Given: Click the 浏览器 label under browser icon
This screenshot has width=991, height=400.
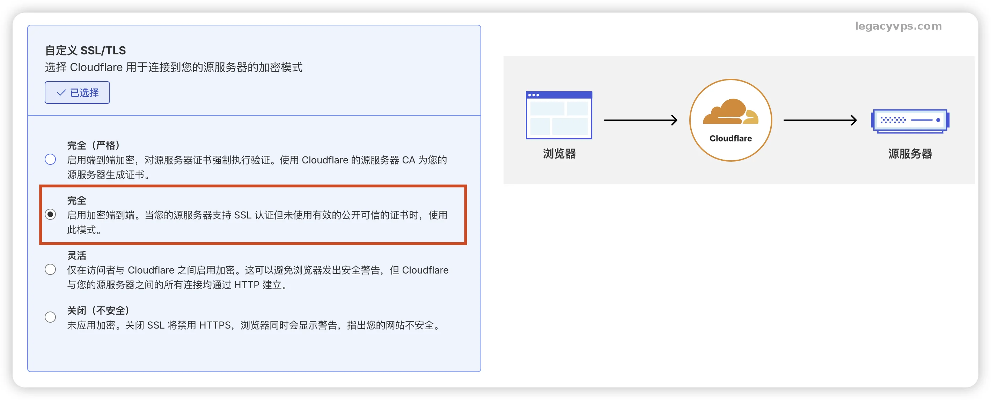Looking at the screenshot, I should point(559,154).
